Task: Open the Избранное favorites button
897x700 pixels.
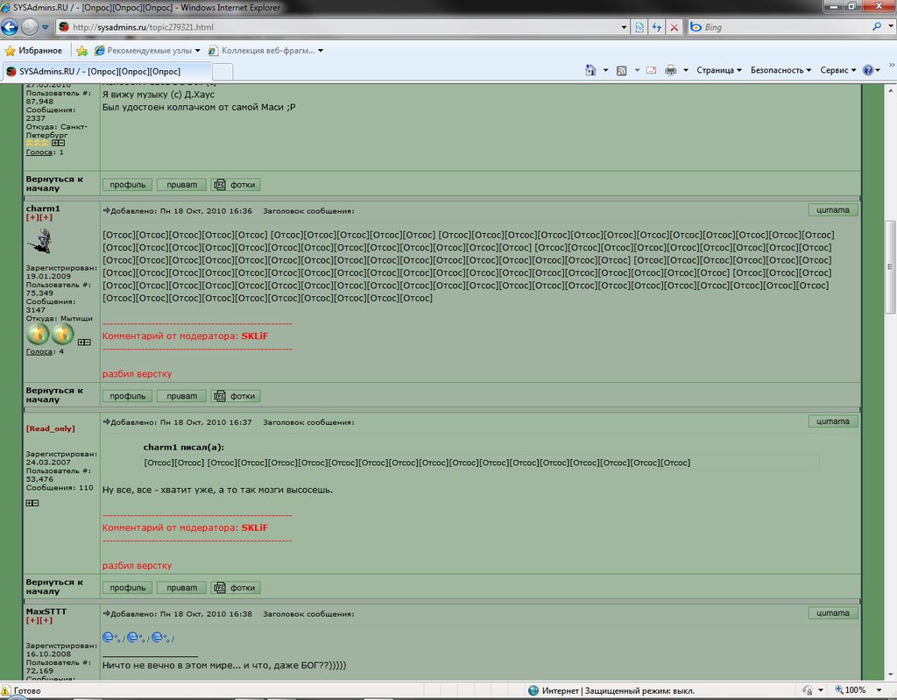Action: click(33, 50)
